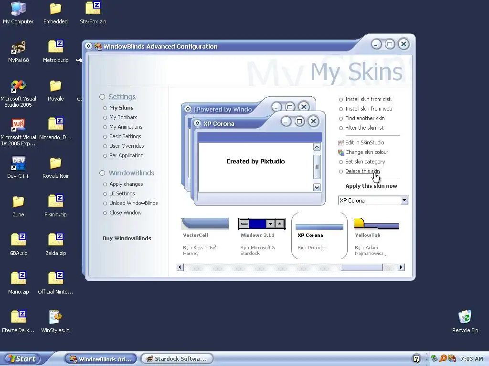Viewport: 489px width, 366px height.
Task: Click skin list scroll left arrow
Action: tap(180, 267)
